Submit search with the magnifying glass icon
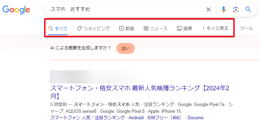 click(x=248, y=10)
